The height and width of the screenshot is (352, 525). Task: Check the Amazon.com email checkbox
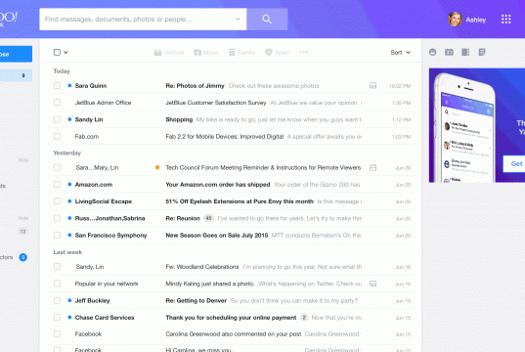coord(57,184)
